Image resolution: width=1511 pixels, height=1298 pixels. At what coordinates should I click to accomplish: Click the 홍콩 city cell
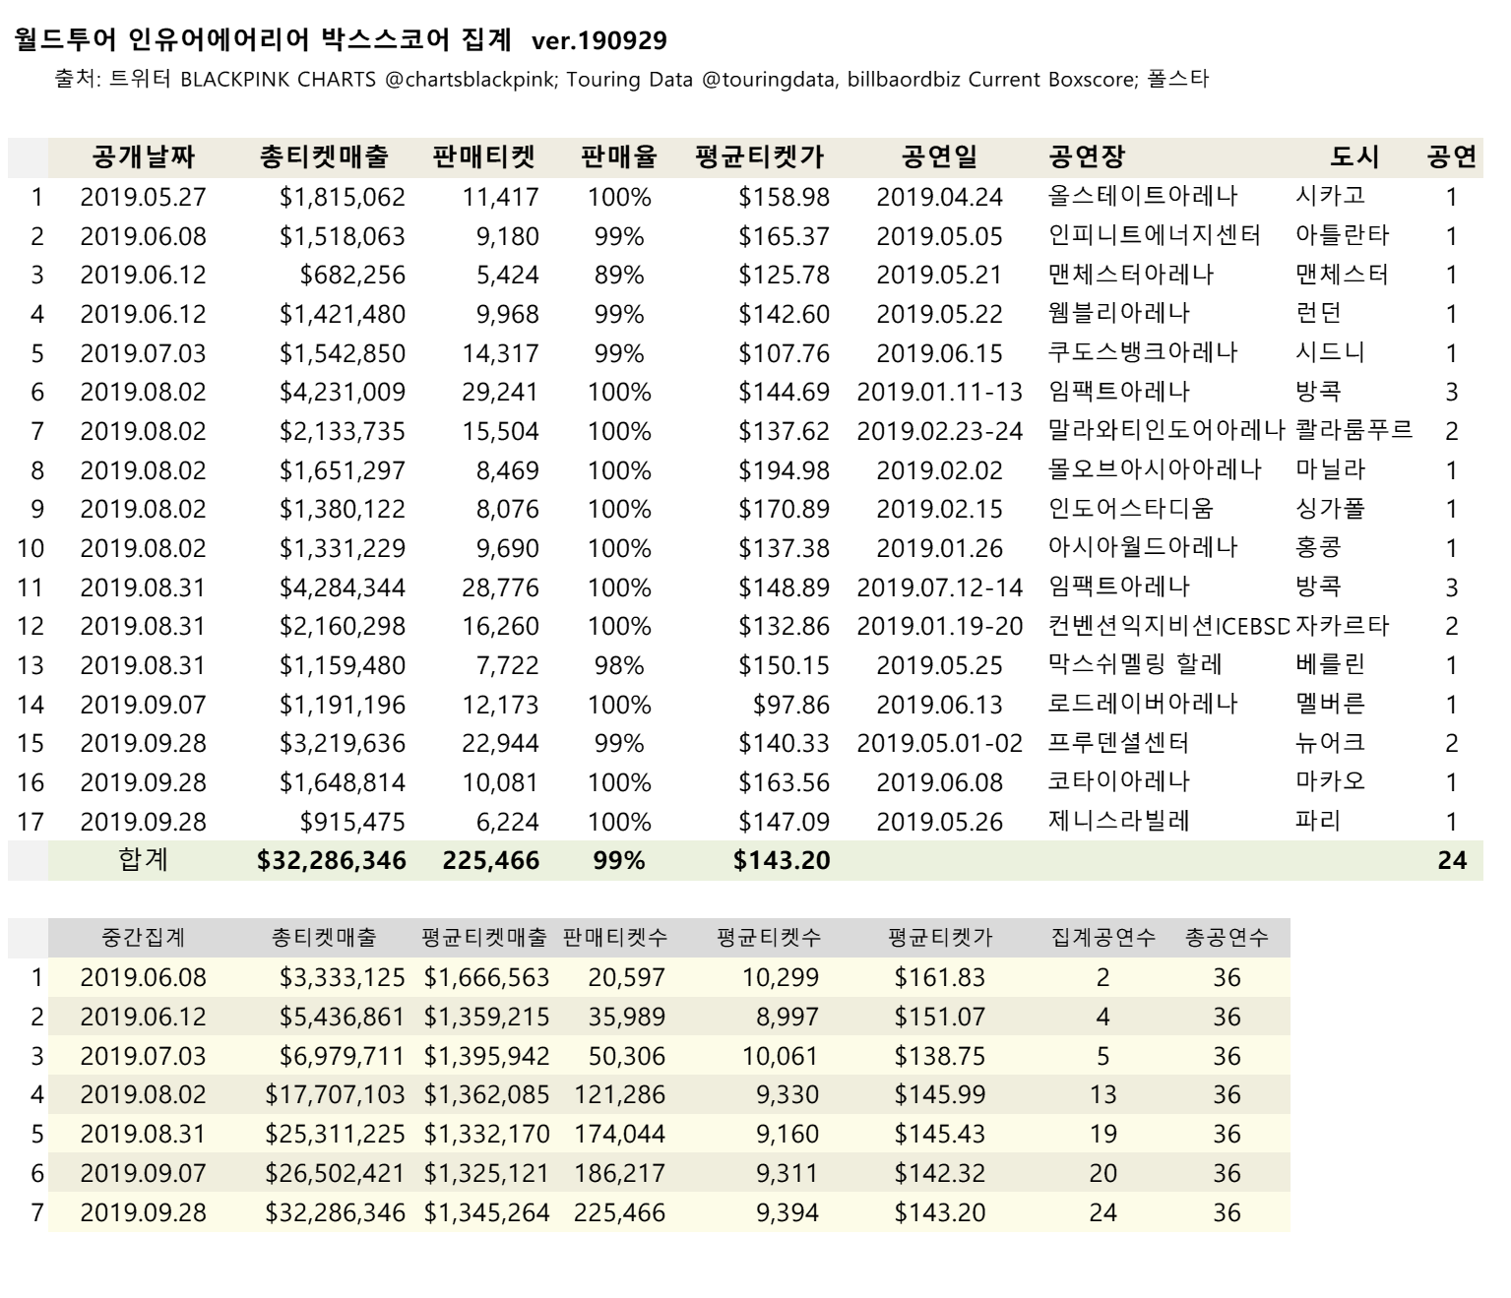(1319, 547)
